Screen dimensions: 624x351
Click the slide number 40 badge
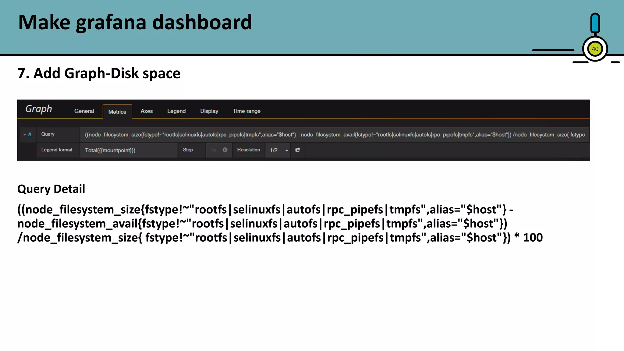pyautogui.click(x=595, y=49)
